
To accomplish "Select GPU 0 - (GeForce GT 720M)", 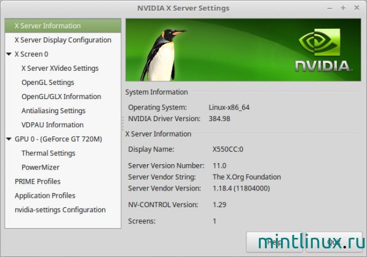I will [58, 139].
